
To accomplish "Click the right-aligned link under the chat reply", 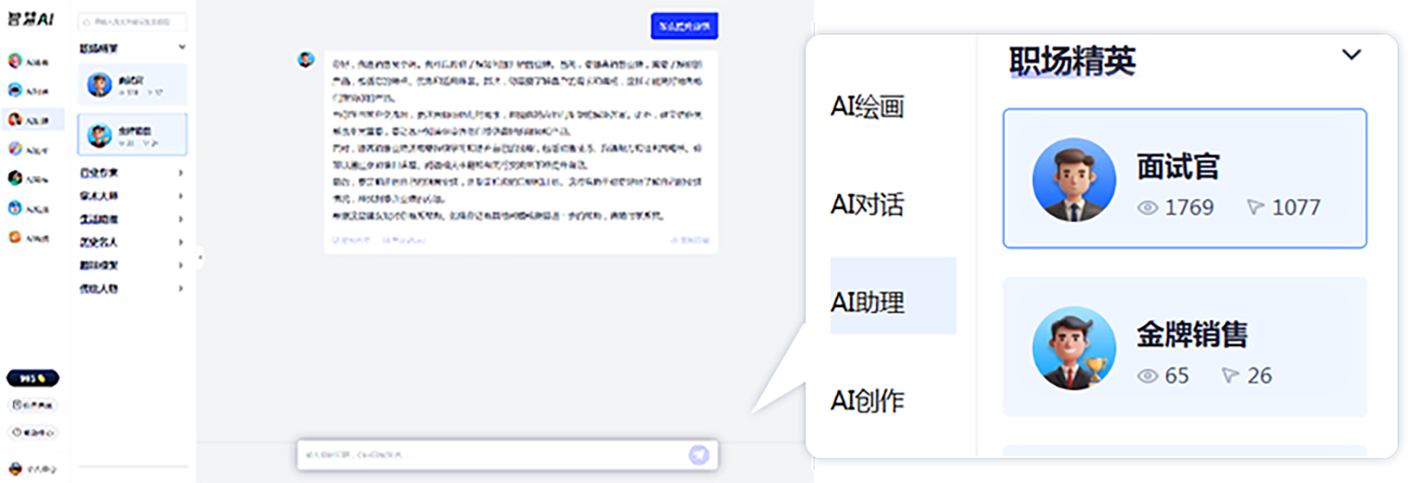I will click(690, 241).
